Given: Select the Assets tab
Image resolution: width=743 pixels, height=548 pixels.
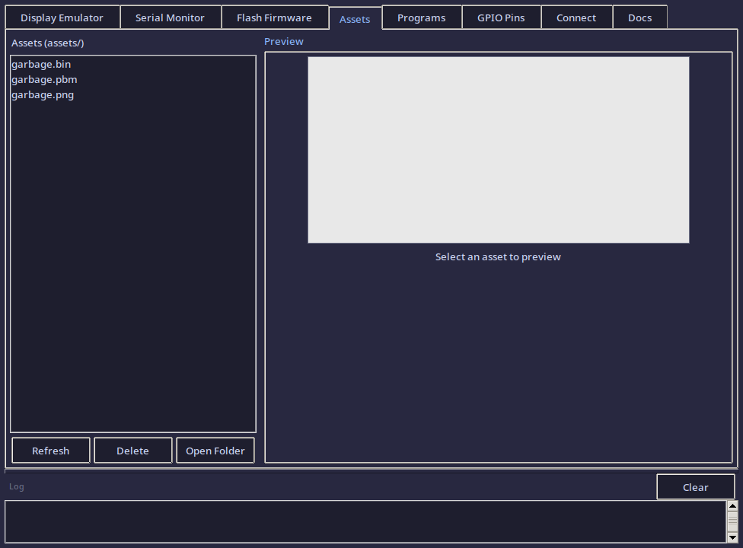Looking at the screenshot, I should click(x=355, y=18).
